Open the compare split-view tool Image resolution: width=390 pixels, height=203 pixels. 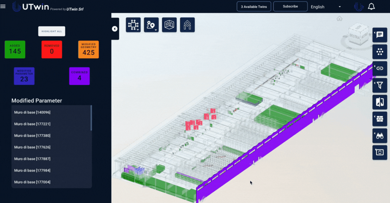pos(380,102)
